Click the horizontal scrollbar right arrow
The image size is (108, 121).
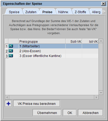click(96, 97)
